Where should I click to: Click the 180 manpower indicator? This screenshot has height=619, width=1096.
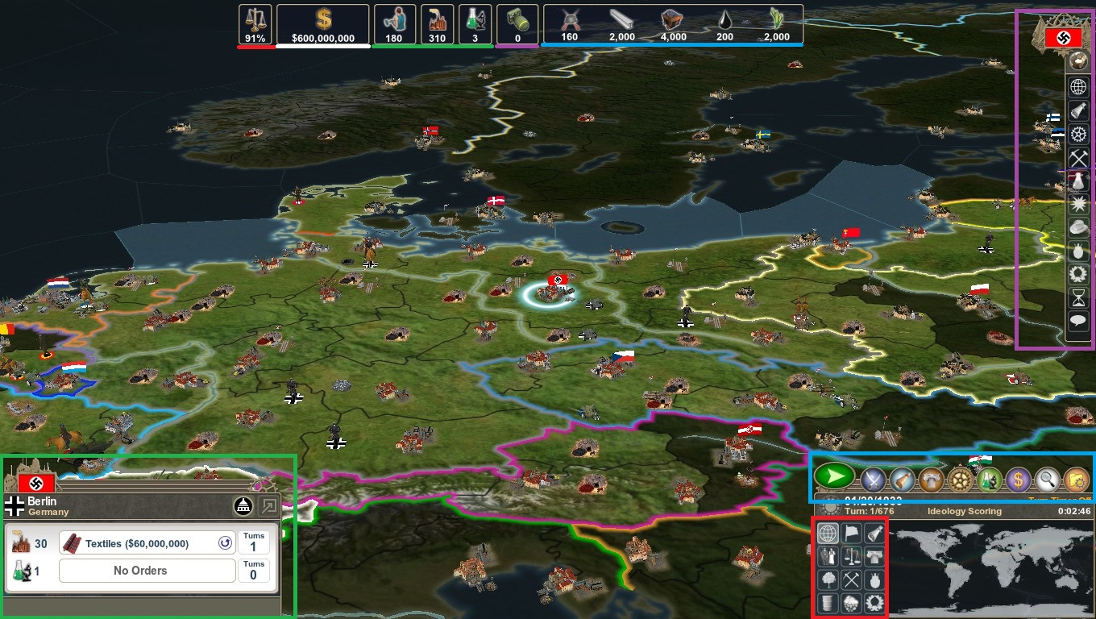[x=395, y=25]
